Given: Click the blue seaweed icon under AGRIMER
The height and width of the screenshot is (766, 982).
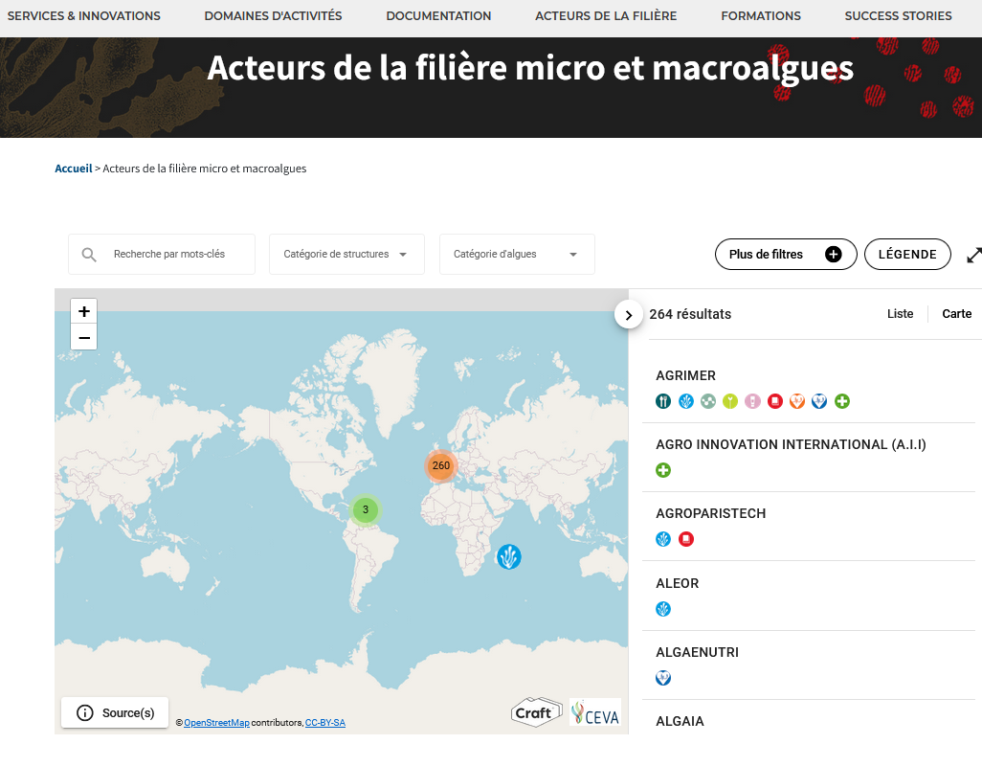Looking at the screenshot, I should point(685,401).
